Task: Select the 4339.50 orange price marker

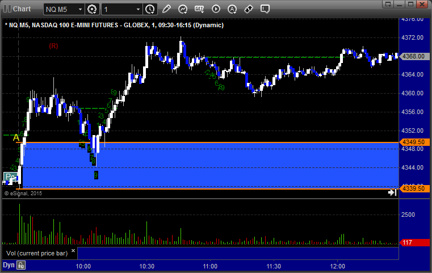Action: 414,188
